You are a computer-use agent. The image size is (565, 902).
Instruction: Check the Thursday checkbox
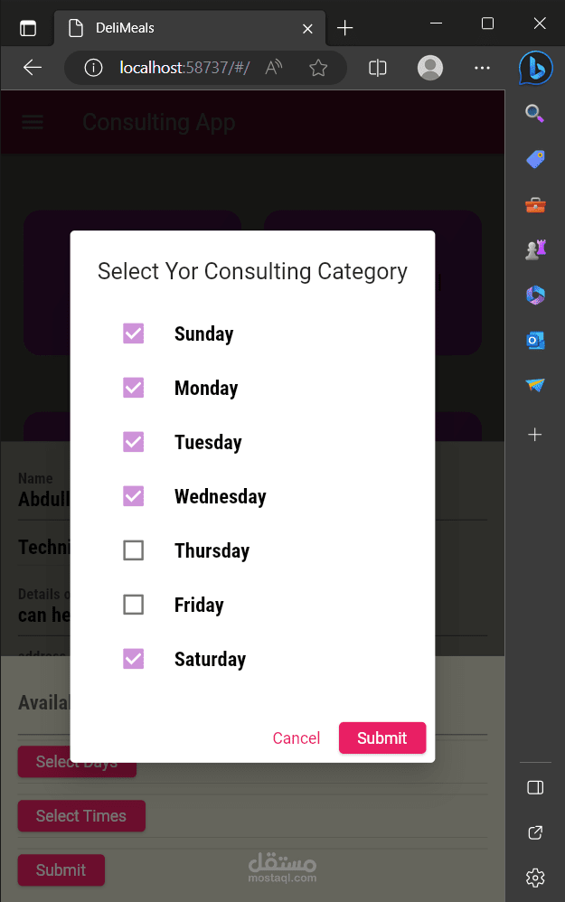(133, 550)
